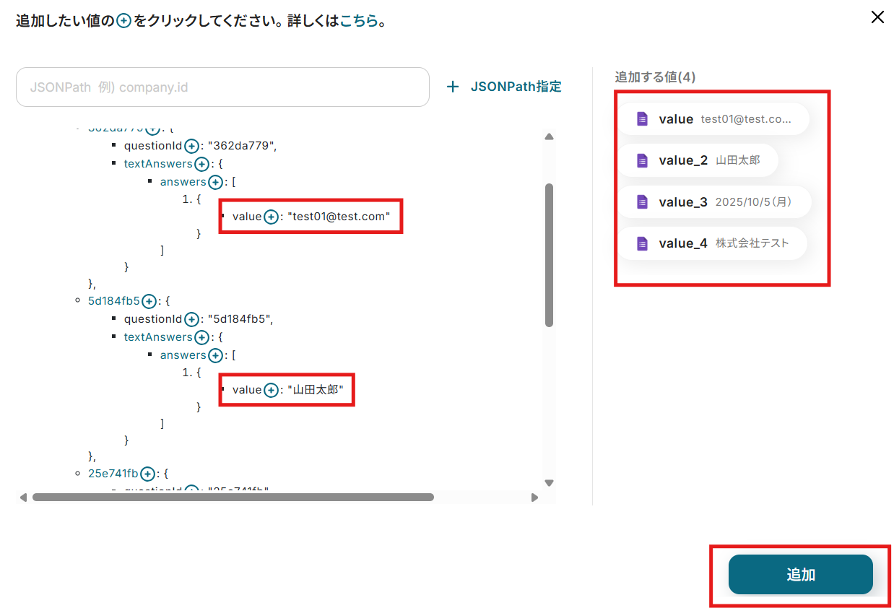Open the こちら help link
Viewport: 894px width, 608px height.
point(359,21)
